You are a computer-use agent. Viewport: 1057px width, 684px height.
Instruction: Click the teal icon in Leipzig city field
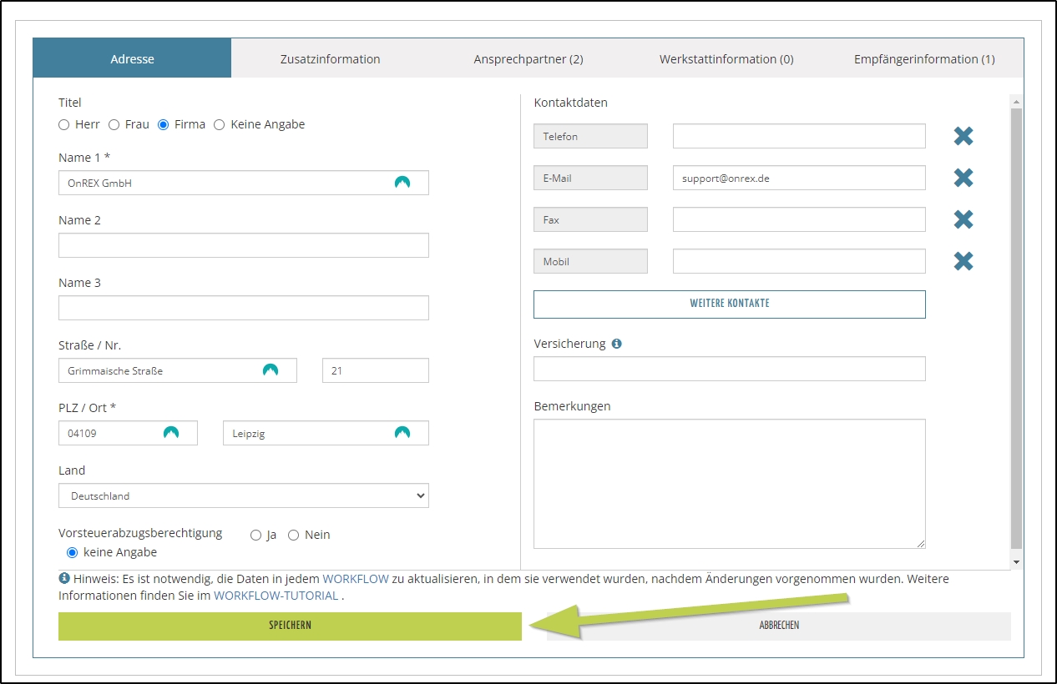point(402,433)
